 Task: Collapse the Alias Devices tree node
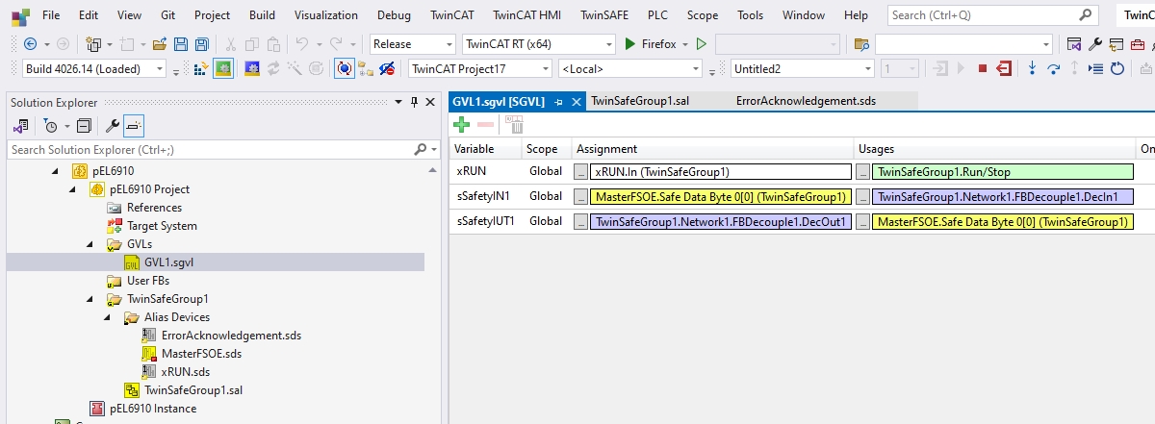pyautogui.click(x=108, y=317)
